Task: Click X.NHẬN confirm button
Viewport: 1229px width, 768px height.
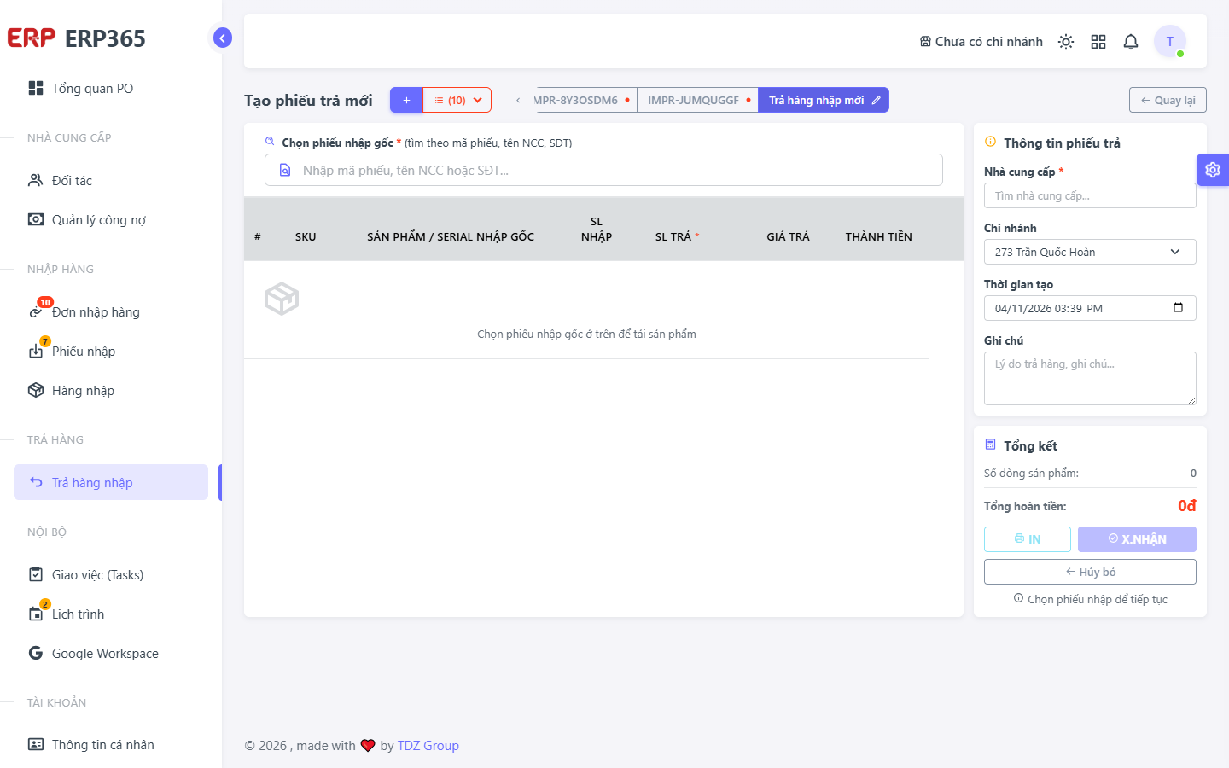Action: coord(1137,539)
